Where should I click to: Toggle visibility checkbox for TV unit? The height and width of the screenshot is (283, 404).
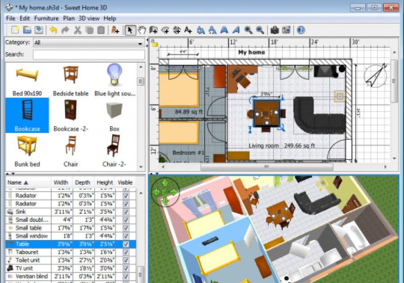[126, 268]
